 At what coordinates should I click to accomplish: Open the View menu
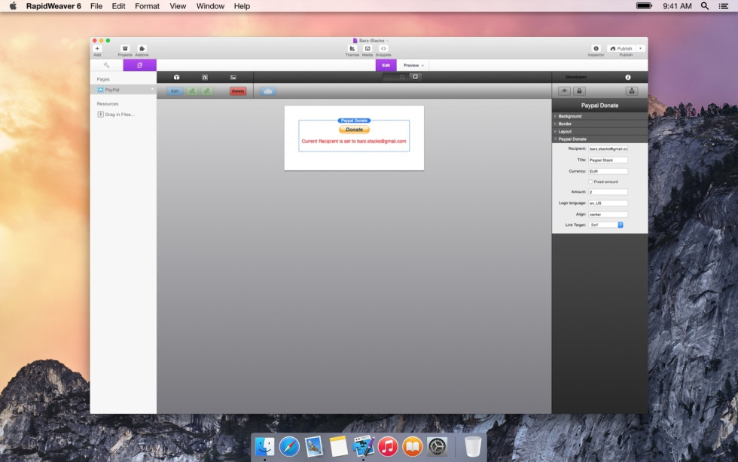pos(178,6)
